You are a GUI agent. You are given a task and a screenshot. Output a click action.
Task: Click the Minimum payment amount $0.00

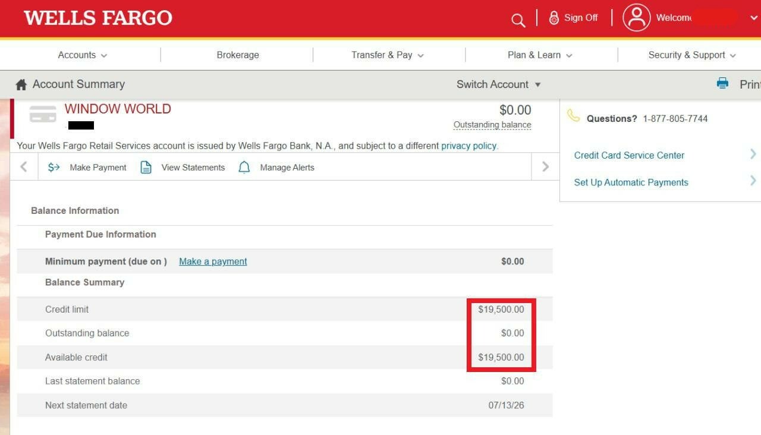pyautogui.click(x=512, y=261)
